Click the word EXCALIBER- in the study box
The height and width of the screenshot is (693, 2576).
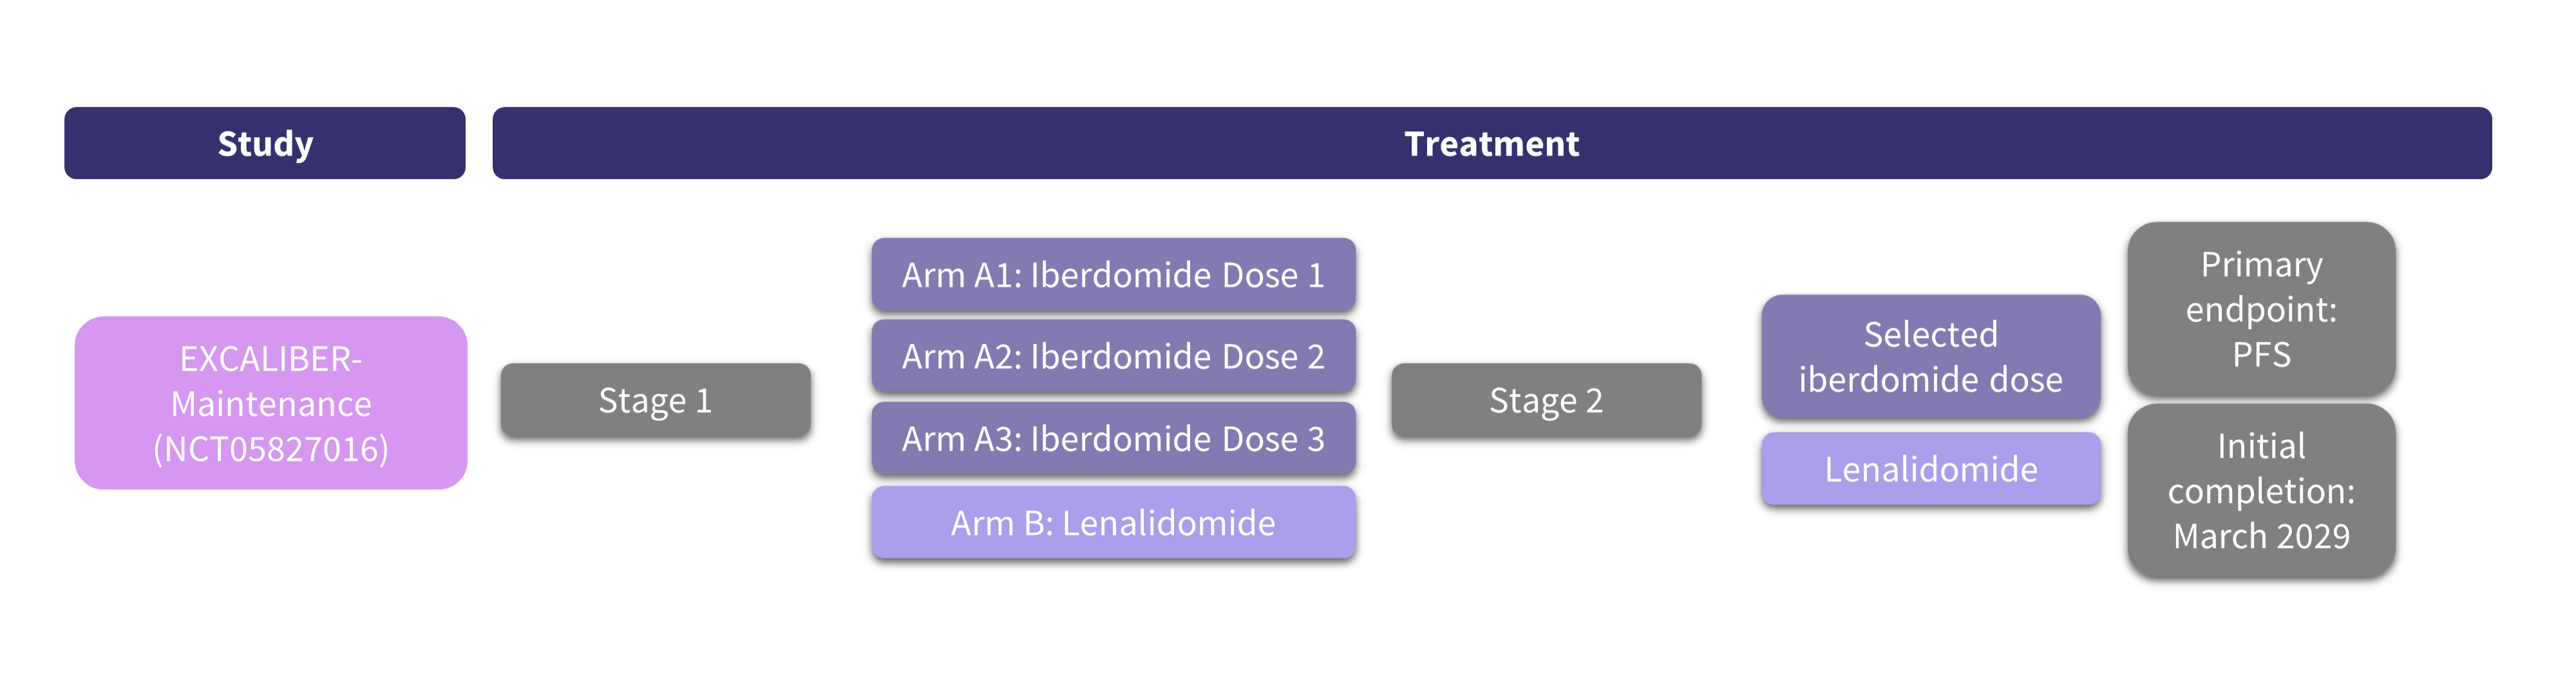[x=271, y=358]
